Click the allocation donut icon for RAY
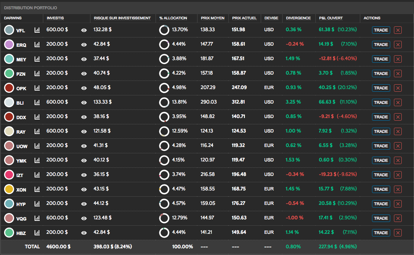This screenshot has height=255, width=414. point(164,131)
